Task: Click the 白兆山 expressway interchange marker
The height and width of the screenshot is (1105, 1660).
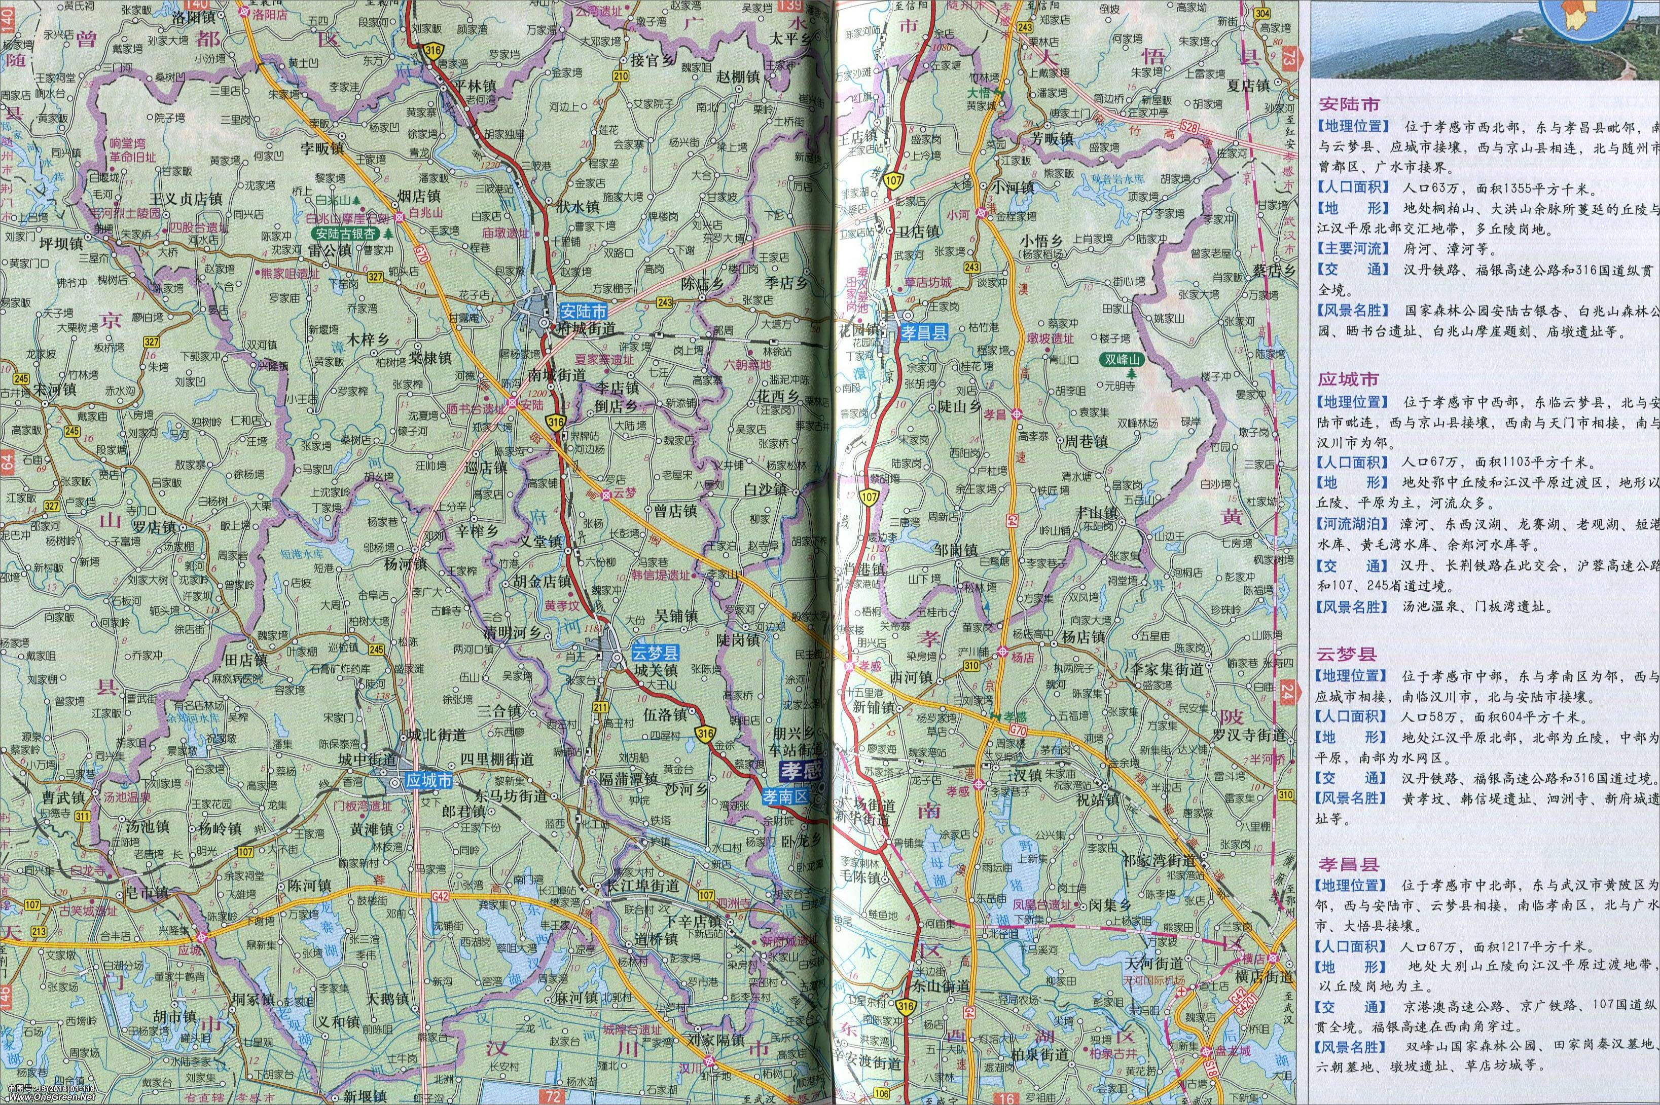Action: click(400, 218)
